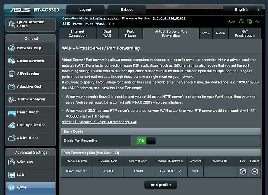Viewport: 268px width, 195px height.
Task: Click External Port value 32400
Action: point(108,171)
